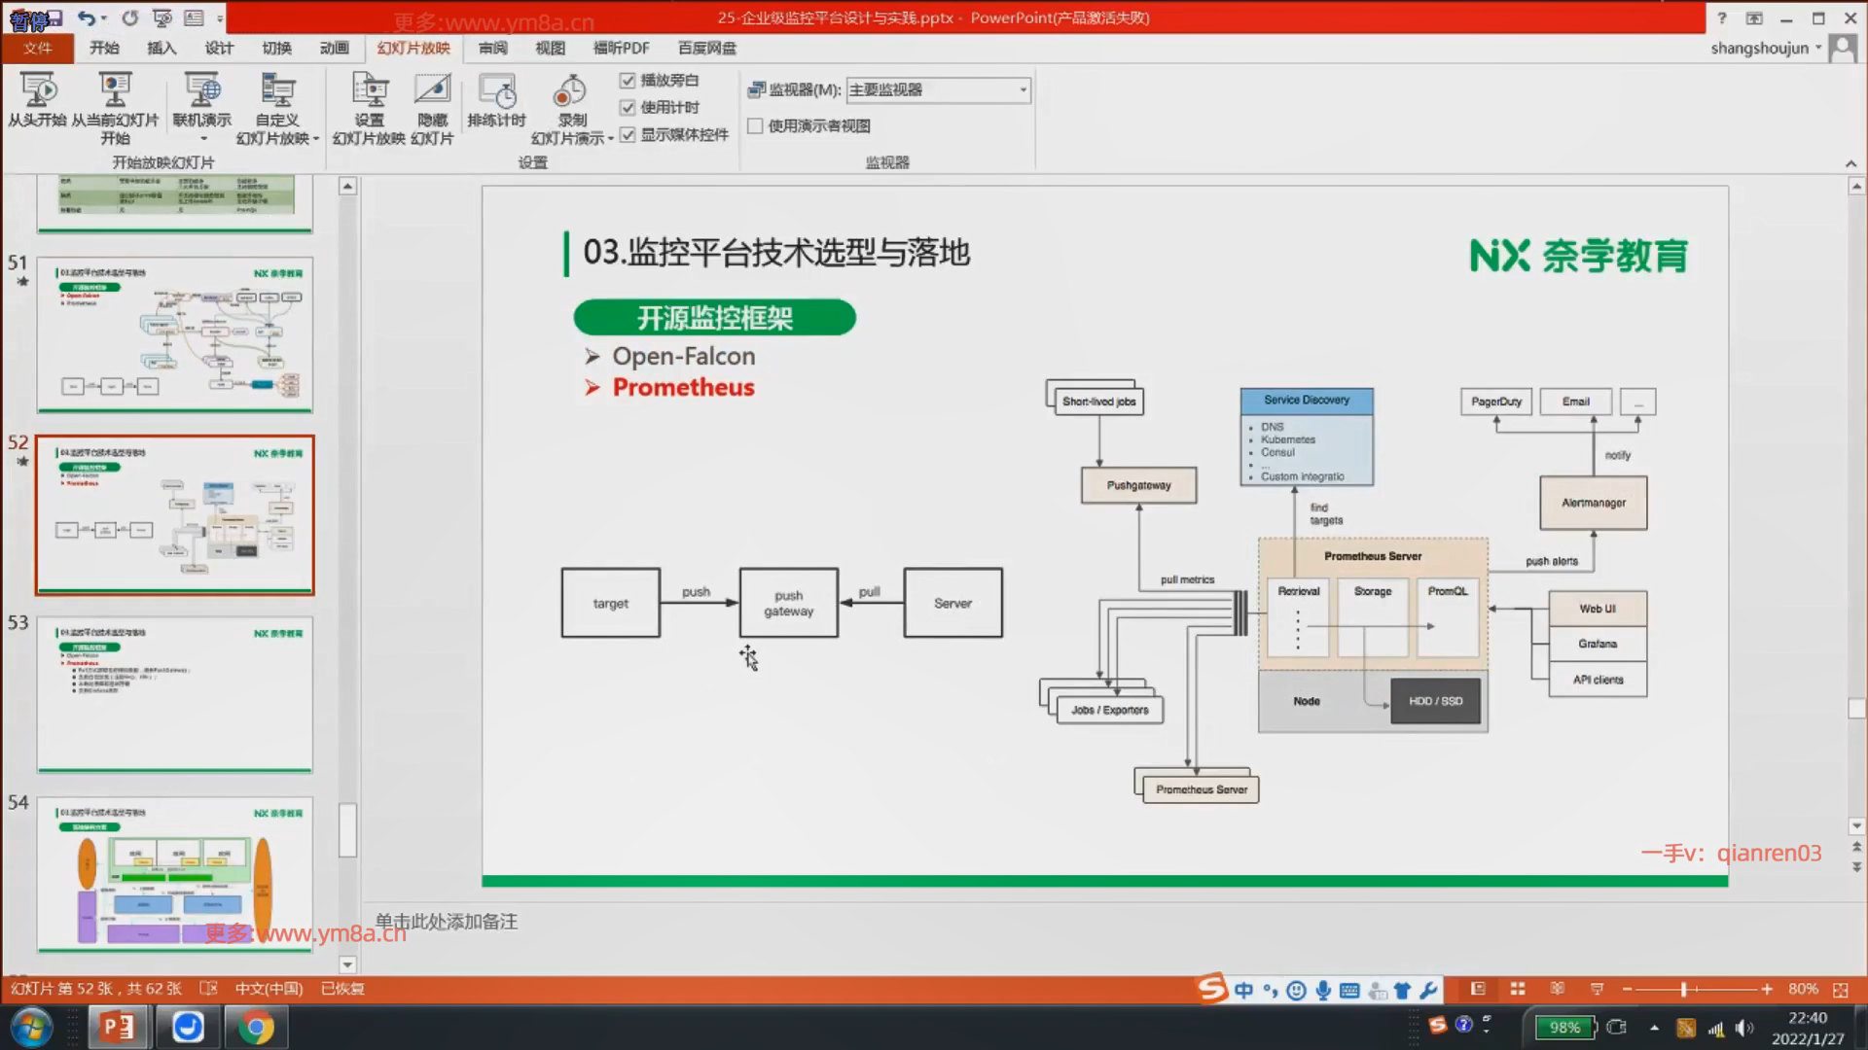
Task: Select slide 53 thumbnail
Action: (x=175, y=693)
